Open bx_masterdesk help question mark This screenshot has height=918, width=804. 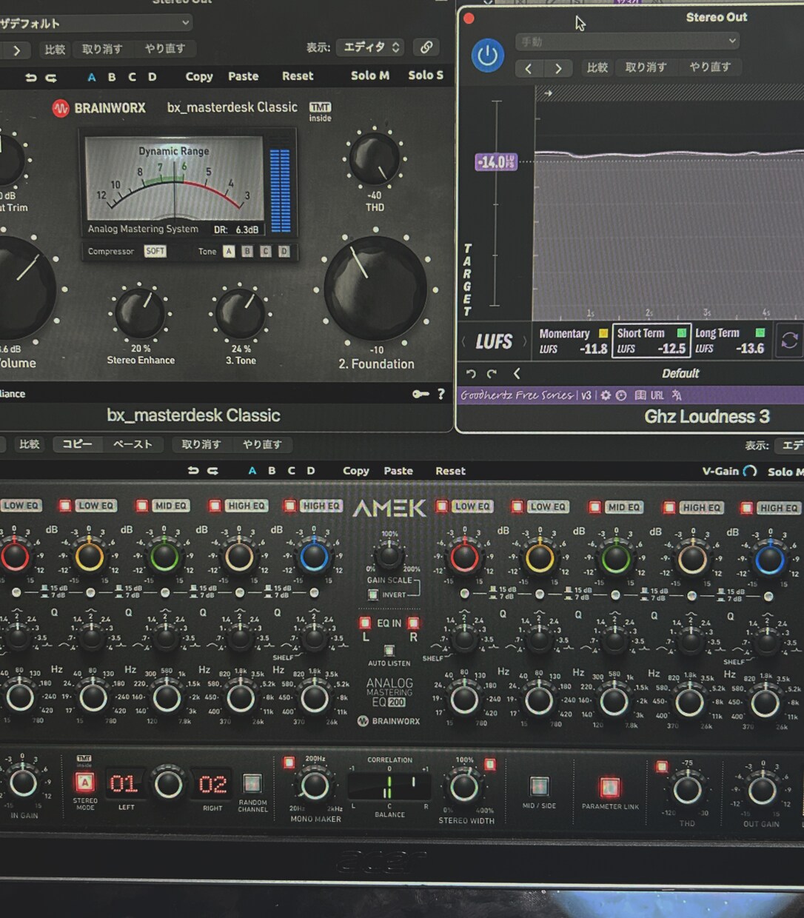coord(440,394)
